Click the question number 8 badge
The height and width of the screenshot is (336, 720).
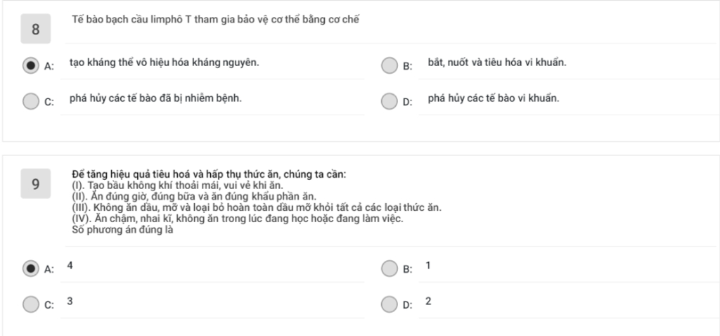pyautogui.click(x=36, y=30)
